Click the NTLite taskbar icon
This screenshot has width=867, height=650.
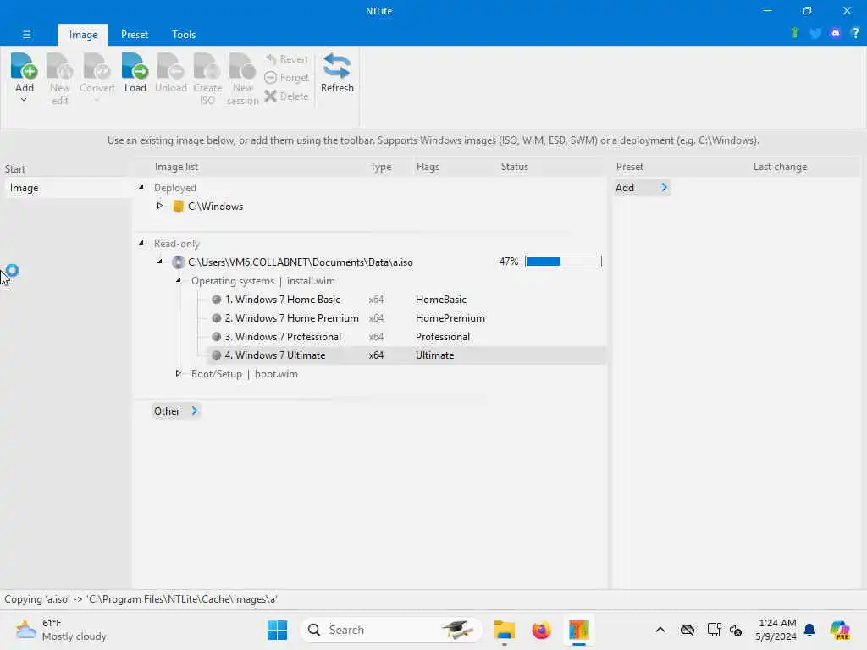pyautogui.click(x=578, y=630)
